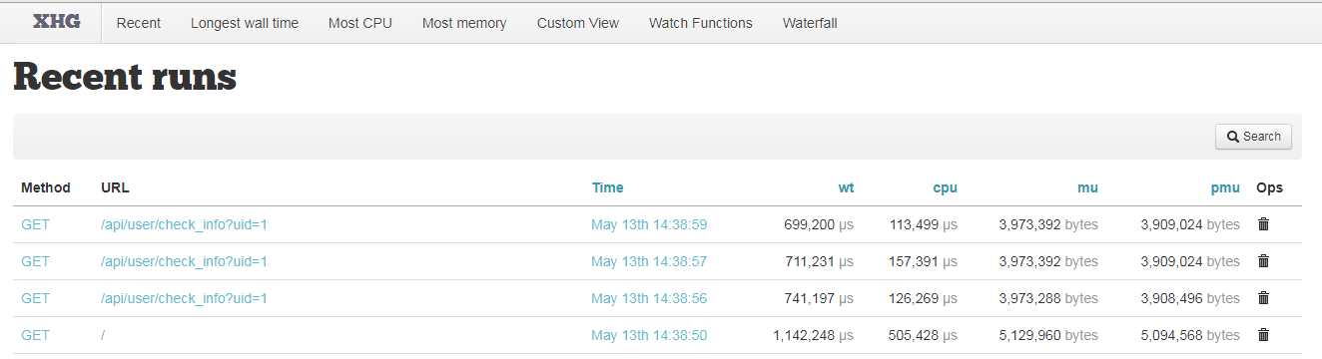
Task: Sort runs by Time column
Action: click(607, 187)
